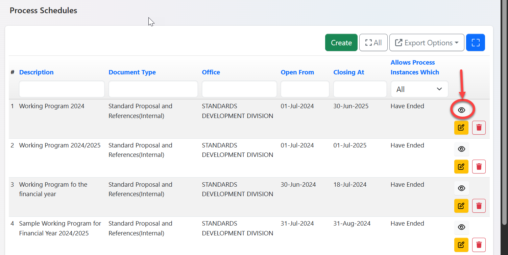This screenshot has height=255, width=508.
Task: Toggle fullscreen with the blue expand button
Action: click(x=475, y=43)
